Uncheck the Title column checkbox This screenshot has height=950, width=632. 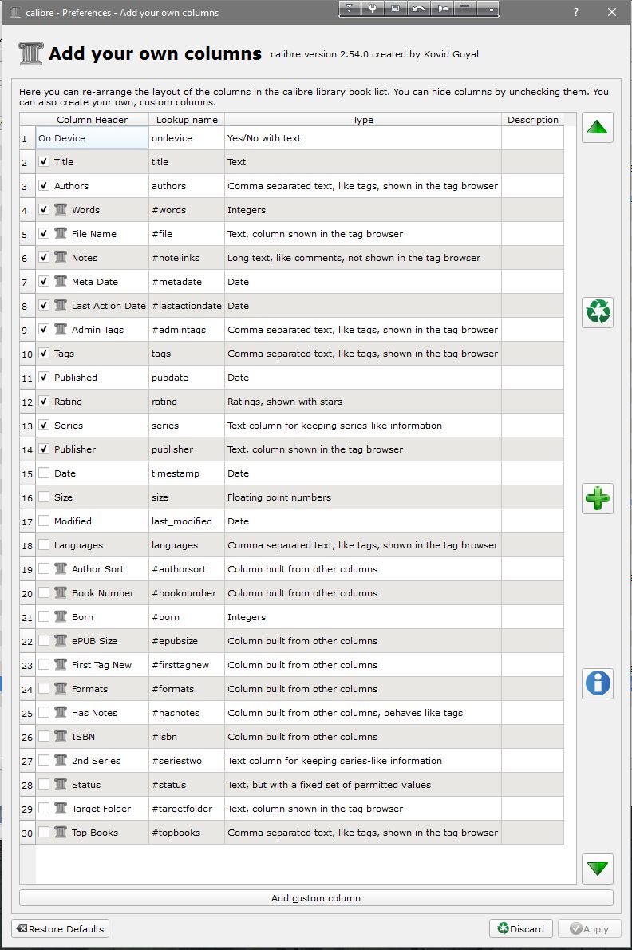(x=44, y=162)
